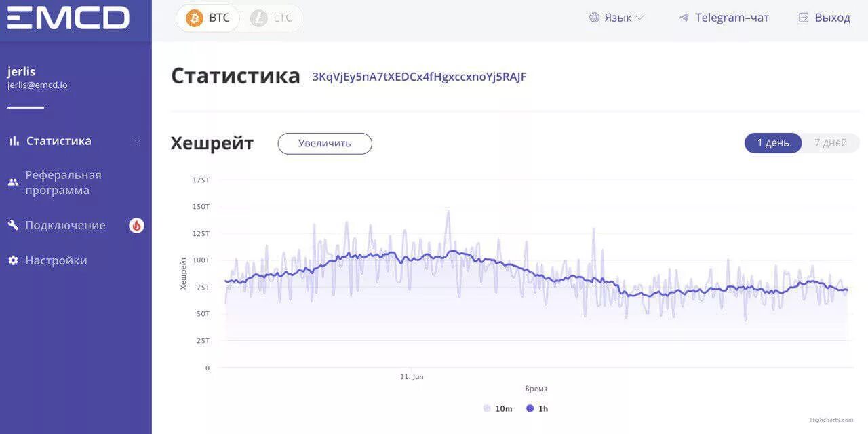Click the Настройки gear icon
Screen dimensions: 868x434
click(13, 260)
